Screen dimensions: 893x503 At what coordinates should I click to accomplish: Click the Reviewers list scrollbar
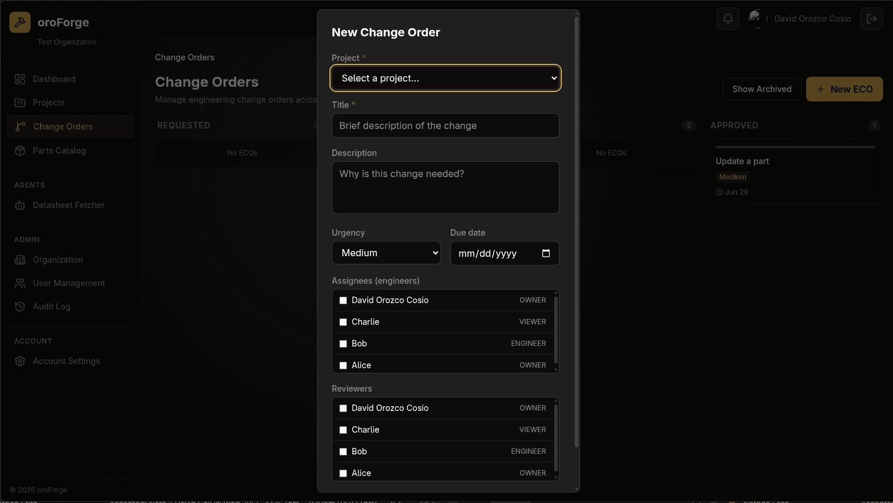(x=556, y=439)
